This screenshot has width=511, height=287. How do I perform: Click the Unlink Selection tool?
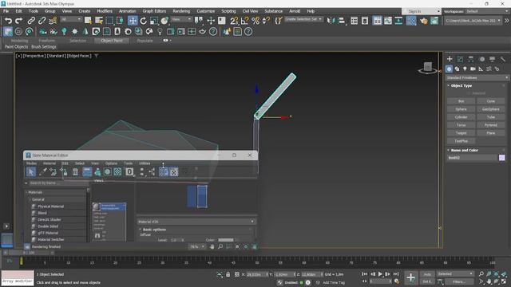tap(42, 21)
